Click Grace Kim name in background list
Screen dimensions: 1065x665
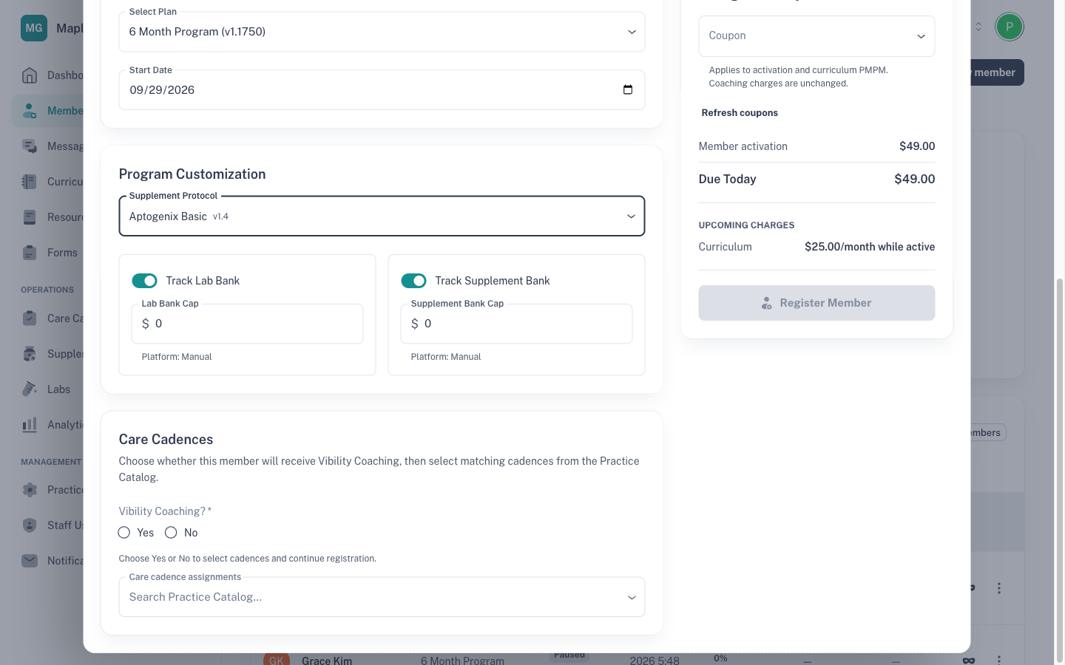click(327, 660)
